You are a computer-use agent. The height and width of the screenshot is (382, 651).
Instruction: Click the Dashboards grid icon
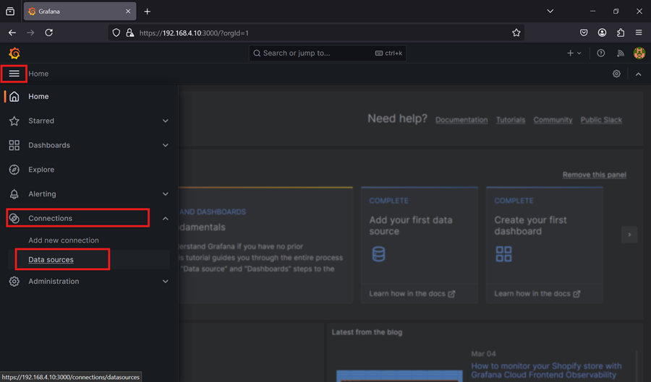point(14,145)
